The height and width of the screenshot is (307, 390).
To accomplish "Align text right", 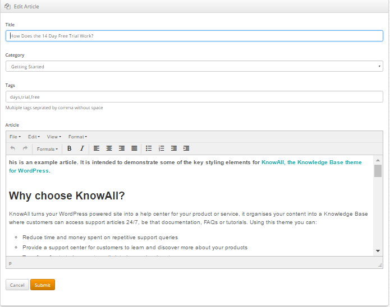I will [x=122, y=148].
